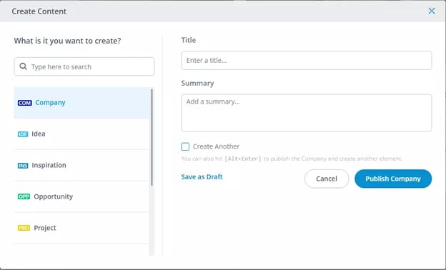The height and width of the screenshot is (270, 446).
Task: Focus the Title input field
Action: coord(307,60)
